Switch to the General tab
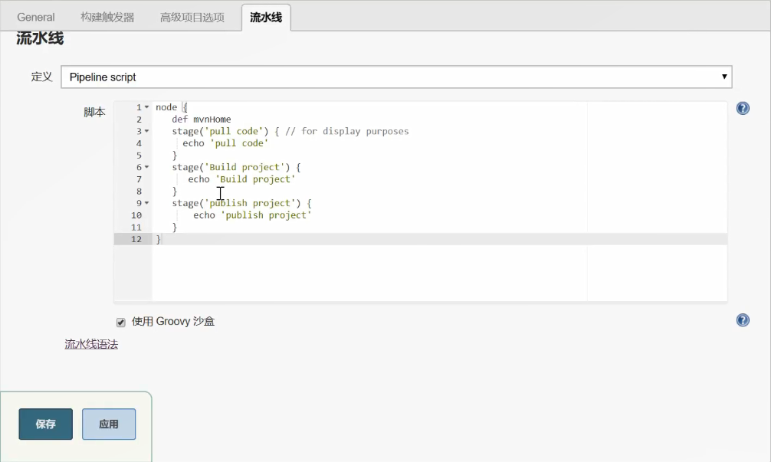This screenshot has height=462, width=771. (36, 17)
